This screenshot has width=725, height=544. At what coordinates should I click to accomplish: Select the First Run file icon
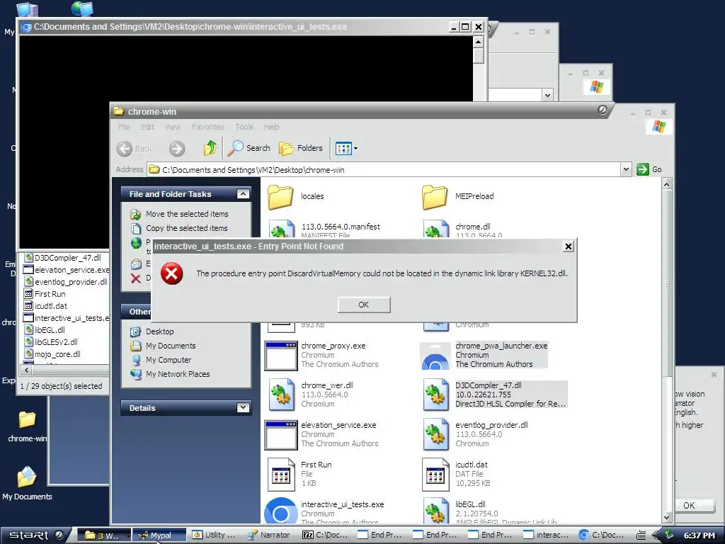click(281, 474)
